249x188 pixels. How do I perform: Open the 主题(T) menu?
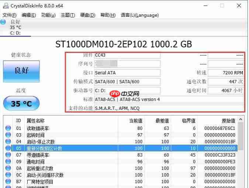68,15
